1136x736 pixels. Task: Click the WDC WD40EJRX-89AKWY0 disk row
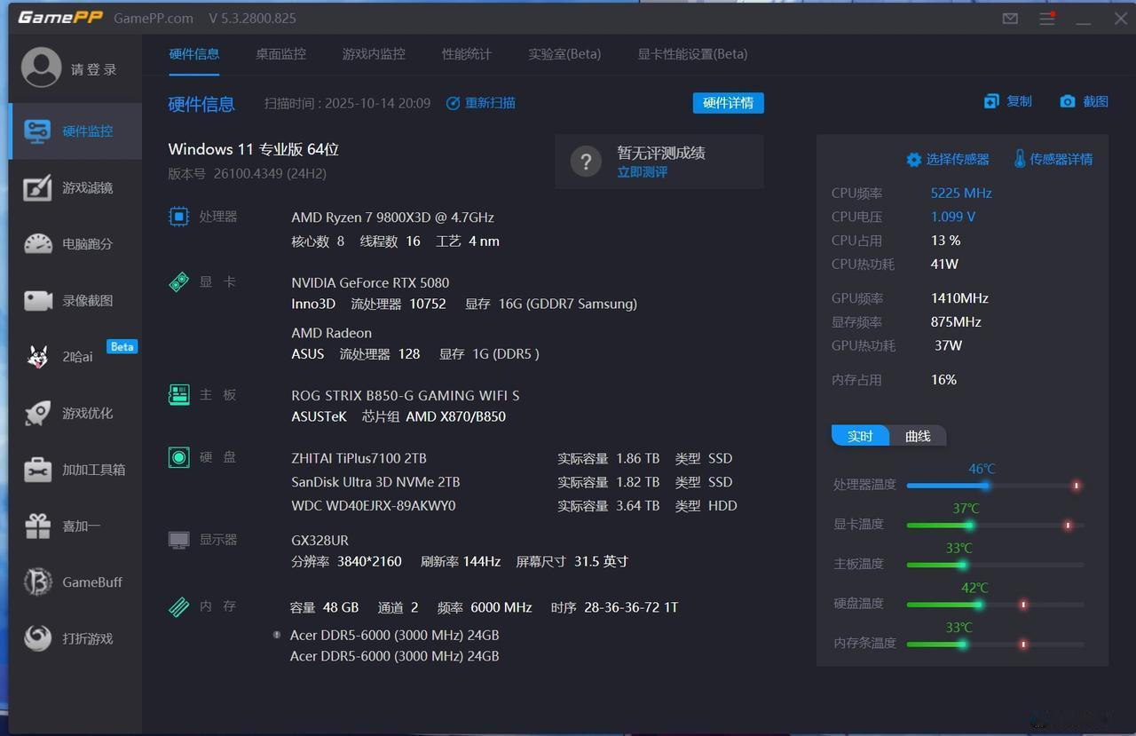[x=514, y=506]
